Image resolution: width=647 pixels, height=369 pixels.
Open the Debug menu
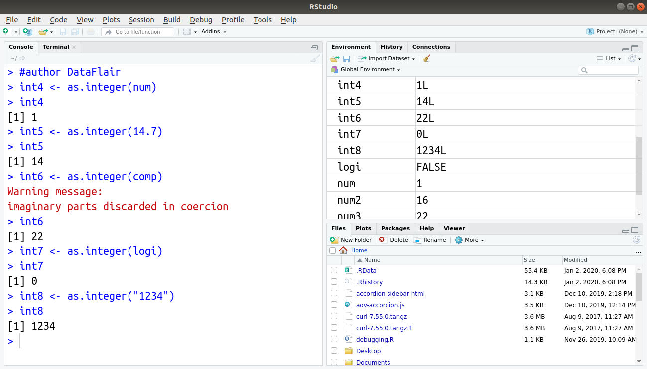tap(201, 20)
